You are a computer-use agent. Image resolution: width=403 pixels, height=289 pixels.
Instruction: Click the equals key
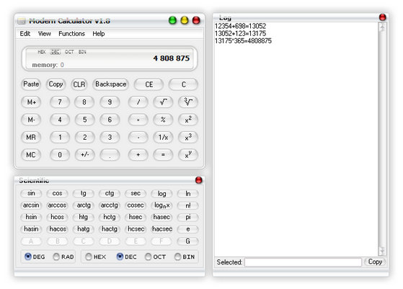pyautogui.click(x=163, y=155)
